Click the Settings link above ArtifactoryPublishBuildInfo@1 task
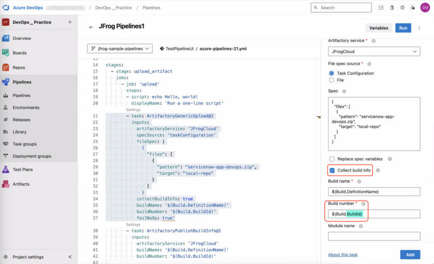 tap(133, 225)
